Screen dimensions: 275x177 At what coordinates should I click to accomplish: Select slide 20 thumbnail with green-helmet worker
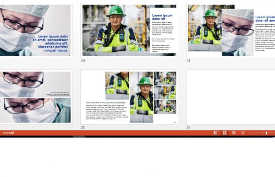click(x=129, y=30)
